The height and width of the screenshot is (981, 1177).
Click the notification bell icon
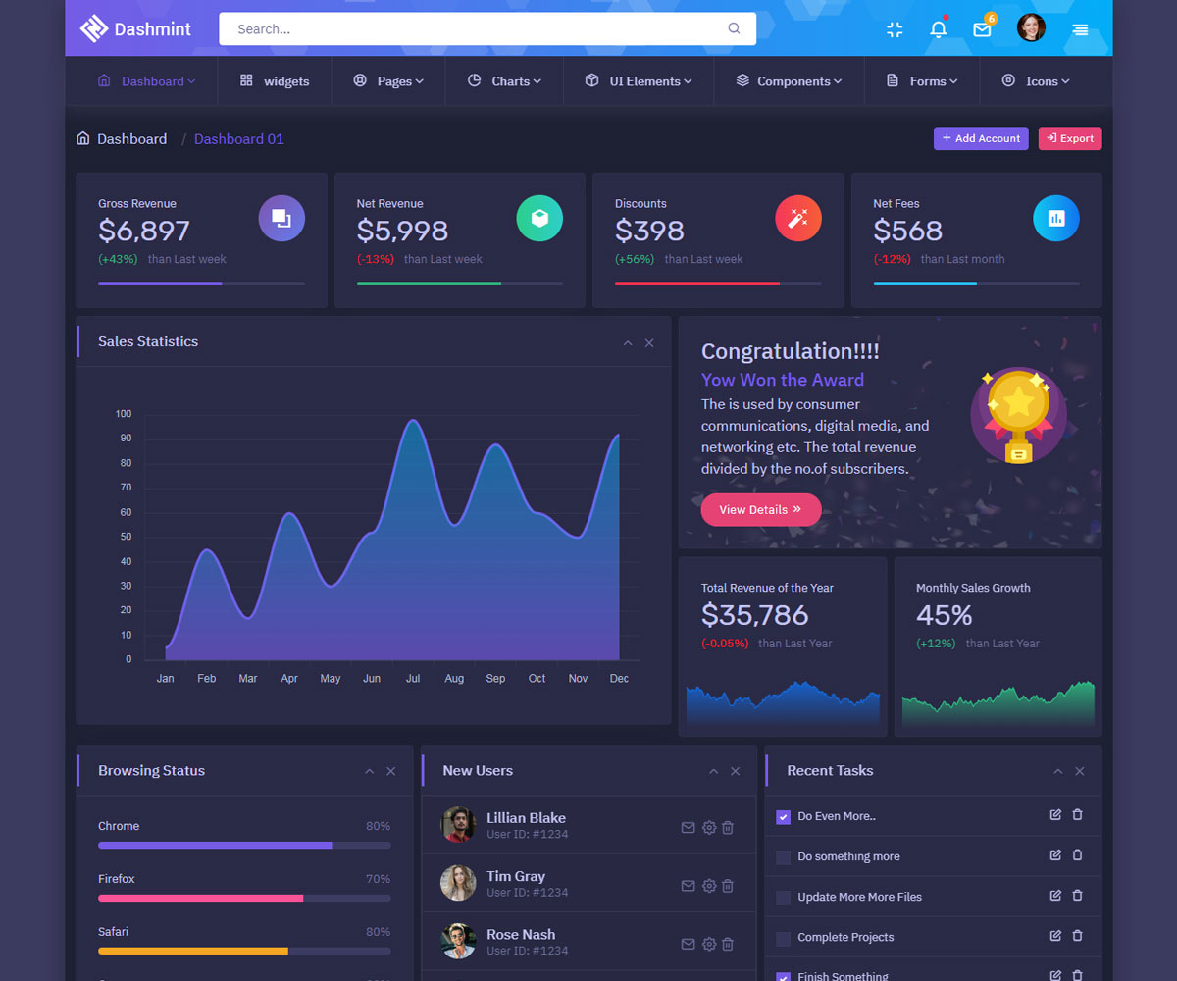pyautogui.click(x=938, y=29)
